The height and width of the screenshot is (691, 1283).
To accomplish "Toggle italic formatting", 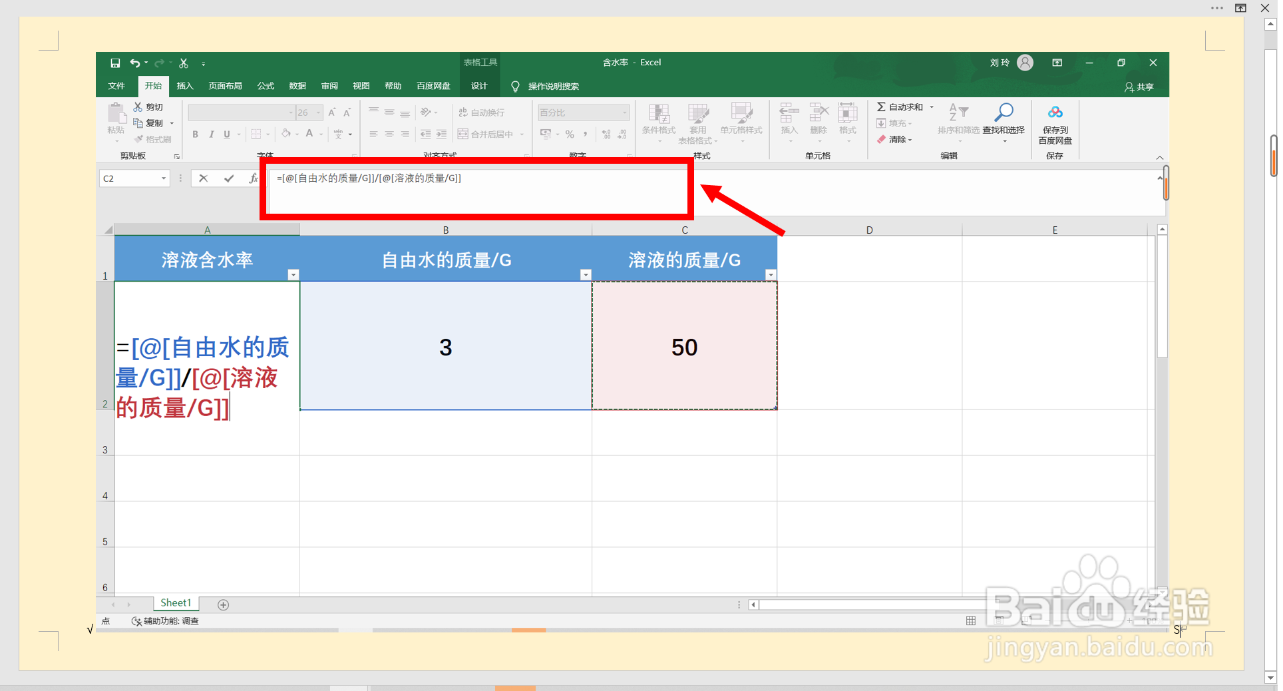I will point(211,134).
